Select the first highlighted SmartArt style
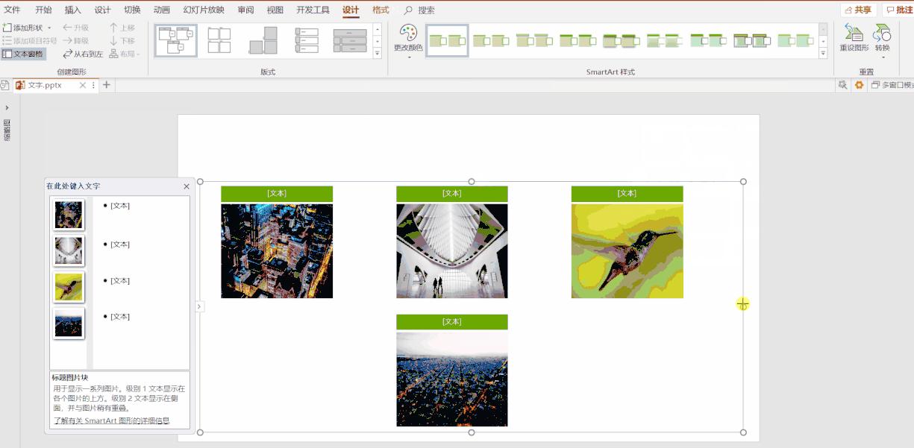914x448 pixels. (447, 40)
